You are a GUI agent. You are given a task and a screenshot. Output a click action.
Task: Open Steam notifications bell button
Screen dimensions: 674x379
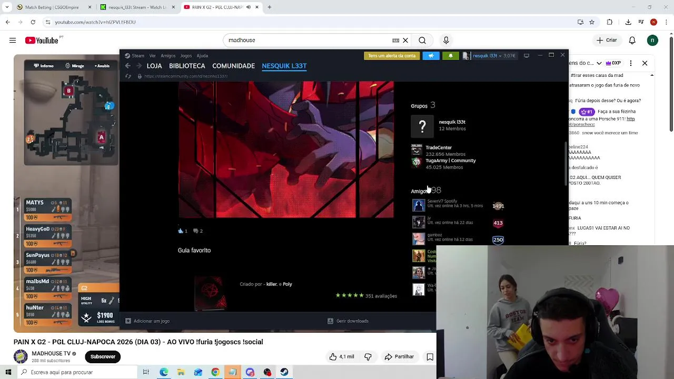tap(450, 55)
